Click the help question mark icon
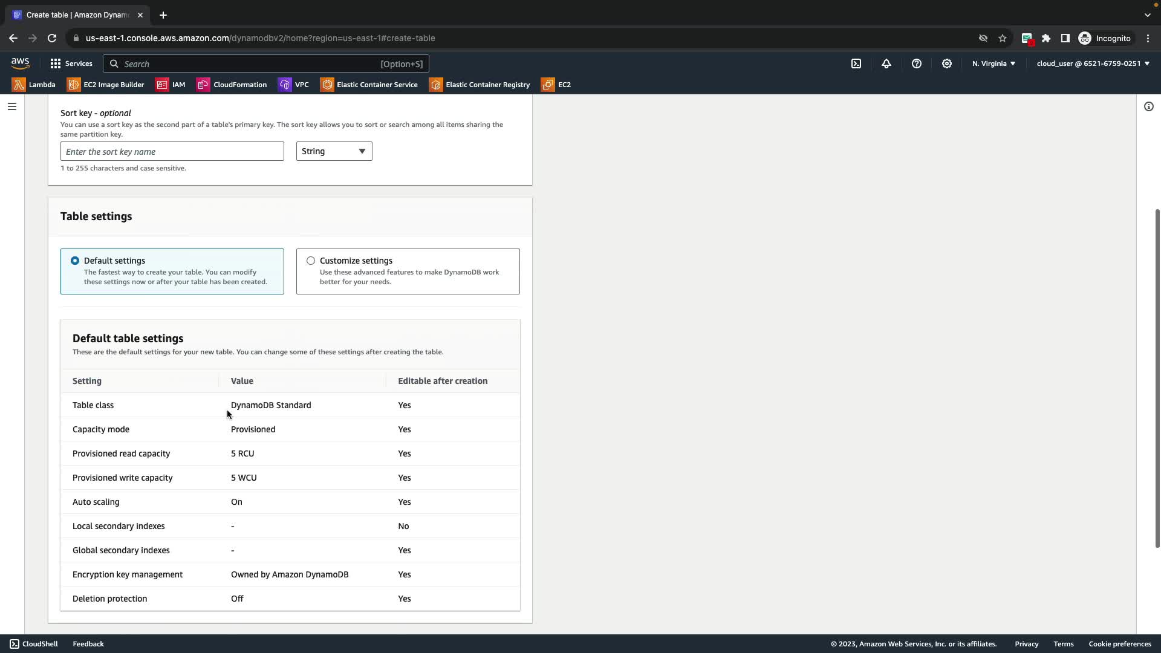 click(x=917, y=63)
